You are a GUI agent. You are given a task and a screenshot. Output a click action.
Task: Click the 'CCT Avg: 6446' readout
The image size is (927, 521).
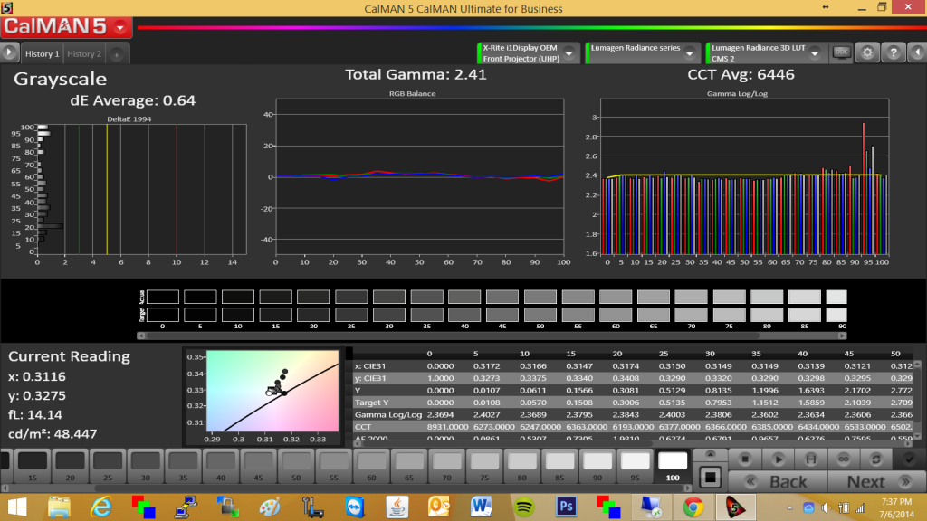click(741, 74)
